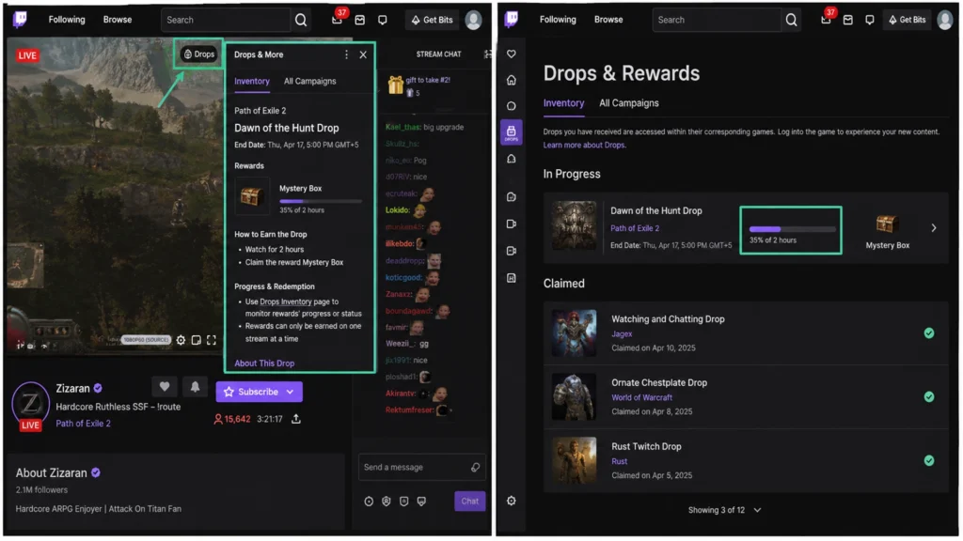Click the share icon beside 3:21:17 uptime

(x=296, y=419)
